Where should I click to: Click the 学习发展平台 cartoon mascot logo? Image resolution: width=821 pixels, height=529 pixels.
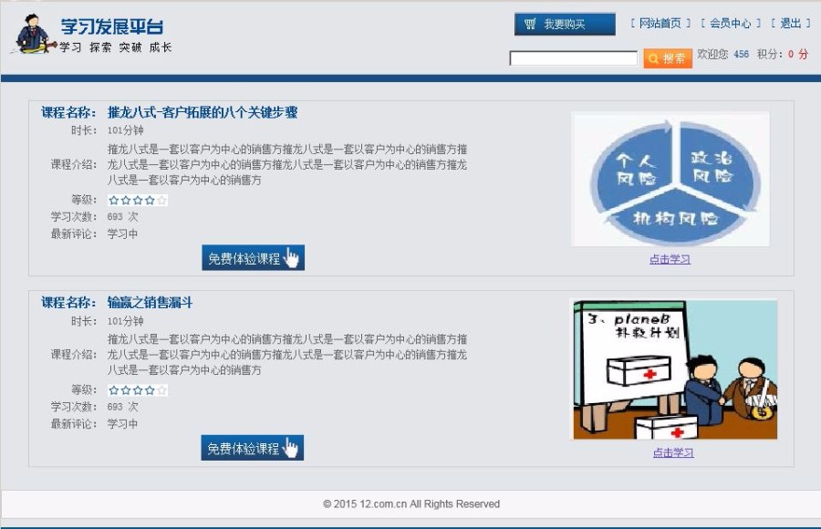(x=33, y=34)
